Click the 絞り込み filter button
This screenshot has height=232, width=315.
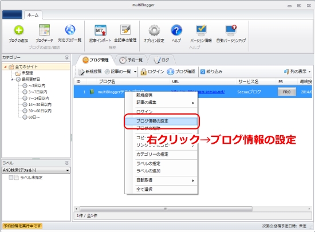(x=211, y=72)
